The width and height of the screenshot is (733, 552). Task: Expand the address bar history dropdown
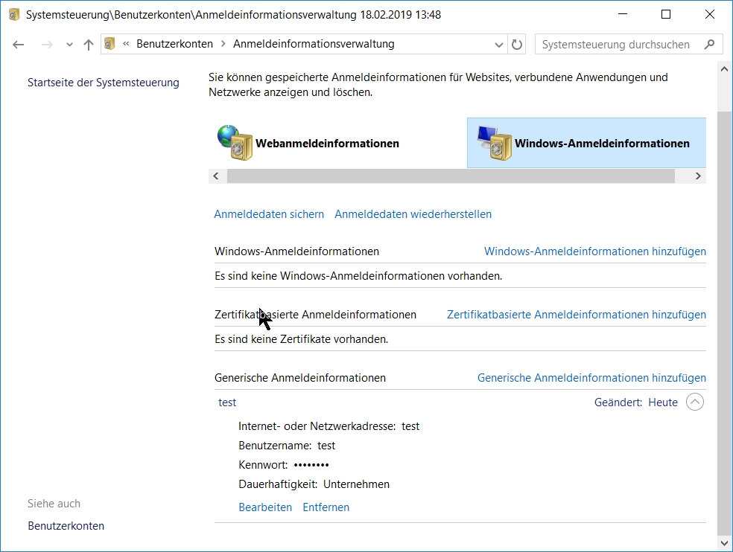(x=499, y=45)
